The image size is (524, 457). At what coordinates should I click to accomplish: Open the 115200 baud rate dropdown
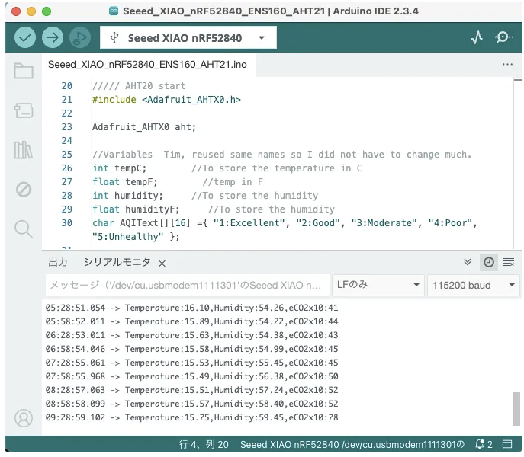[474, 285]
